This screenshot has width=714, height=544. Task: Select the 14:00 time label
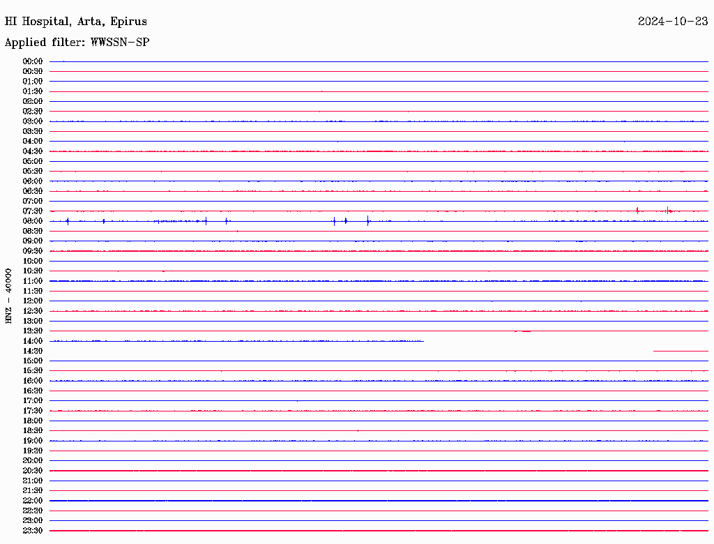(x=33, y=341)
